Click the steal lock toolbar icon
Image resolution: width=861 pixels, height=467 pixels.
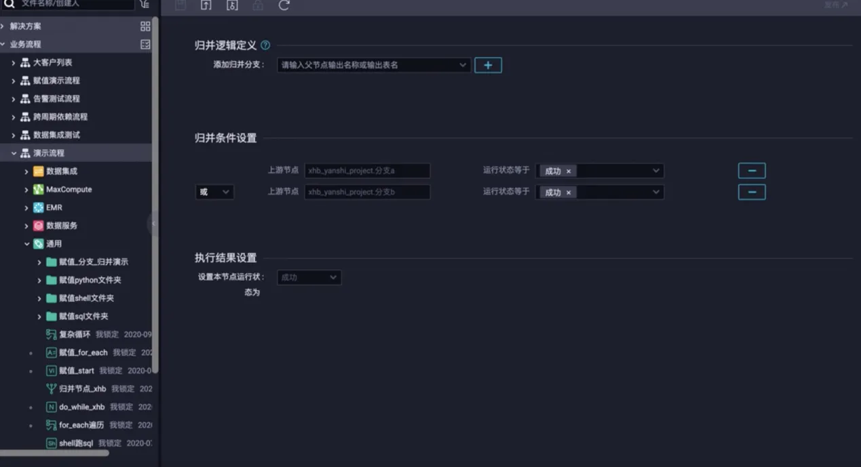click(x=232, y=5)
